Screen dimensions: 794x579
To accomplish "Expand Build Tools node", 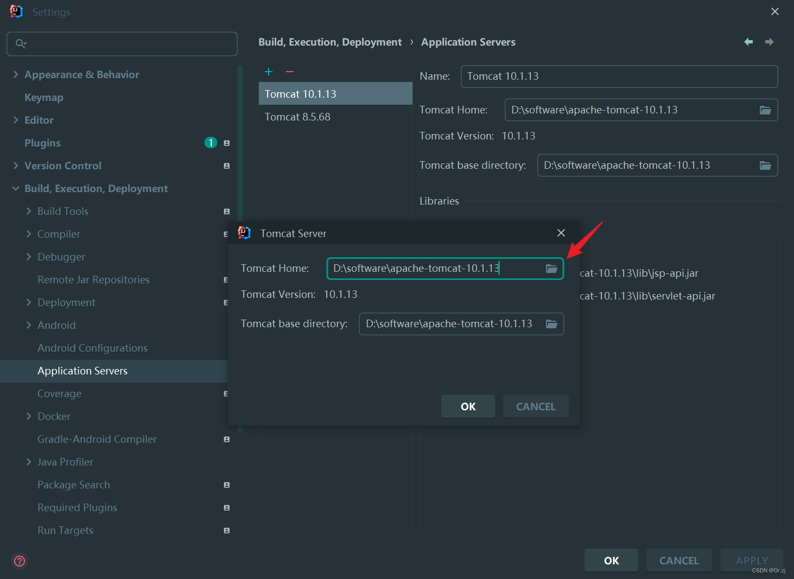I will [29, 211].
